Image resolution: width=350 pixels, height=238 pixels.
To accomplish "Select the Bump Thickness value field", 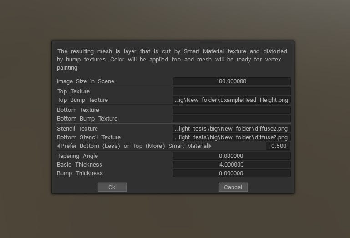I will click(232, 173).
